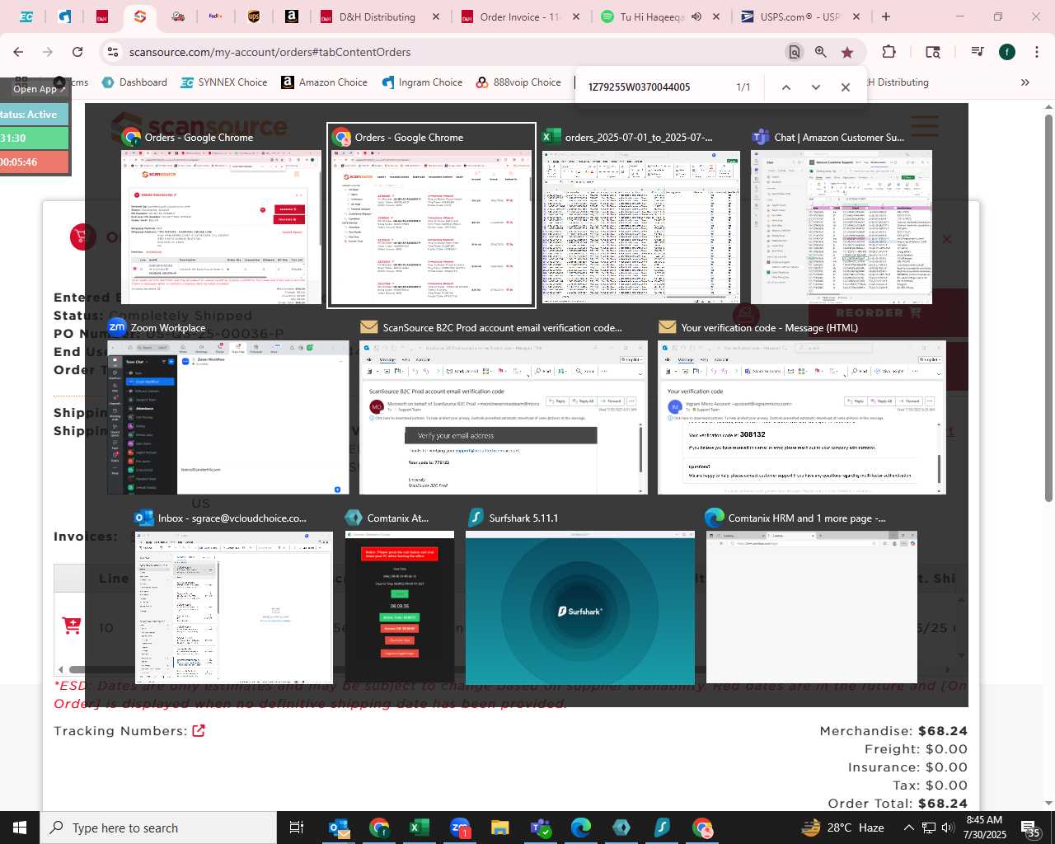Open Surfshark from the taskbar
Image resolution: width=1055 pixels, height=844 pixels.
coord(661,828)
